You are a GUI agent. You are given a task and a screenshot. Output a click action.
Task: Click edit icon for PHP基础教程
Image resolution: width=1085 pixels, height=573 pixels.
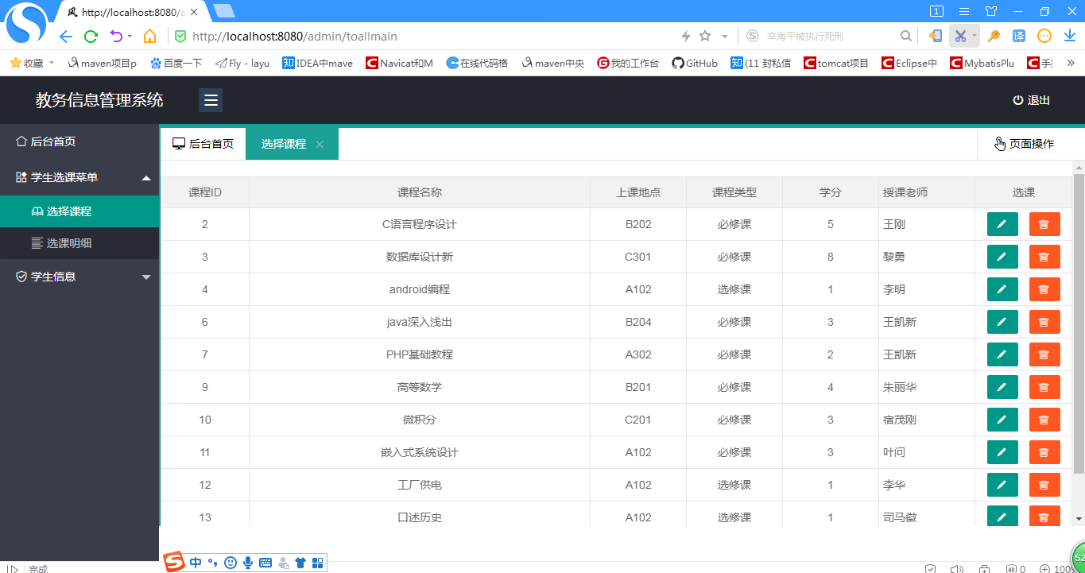(x=1002, y=354)
